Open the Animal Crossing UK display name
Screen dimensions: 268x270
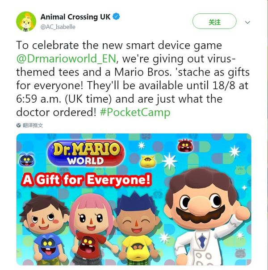(x=75, y=17)
